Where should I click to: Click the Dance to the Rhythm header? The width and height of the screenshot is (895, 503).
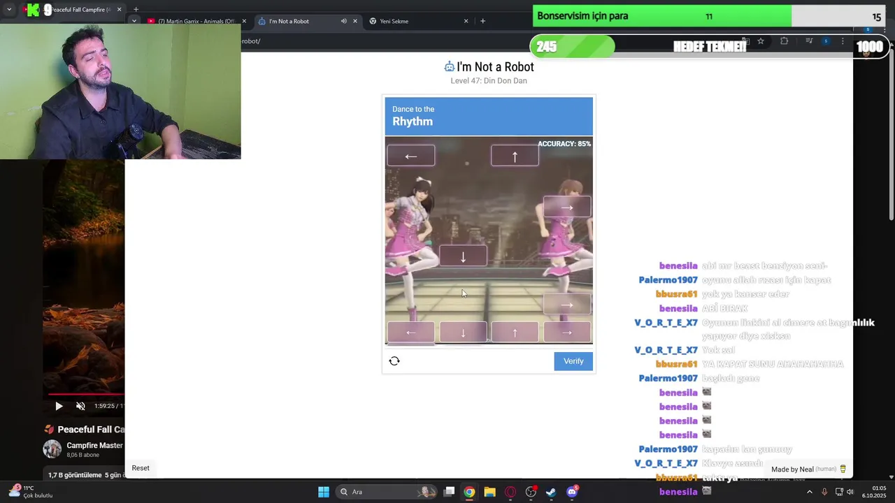click(x=489, y=116)
